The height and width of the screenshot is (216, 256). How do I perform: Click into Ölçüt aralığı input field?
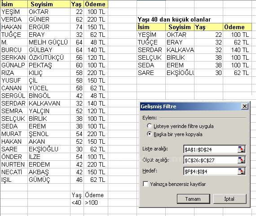click(x=211, y=160)
